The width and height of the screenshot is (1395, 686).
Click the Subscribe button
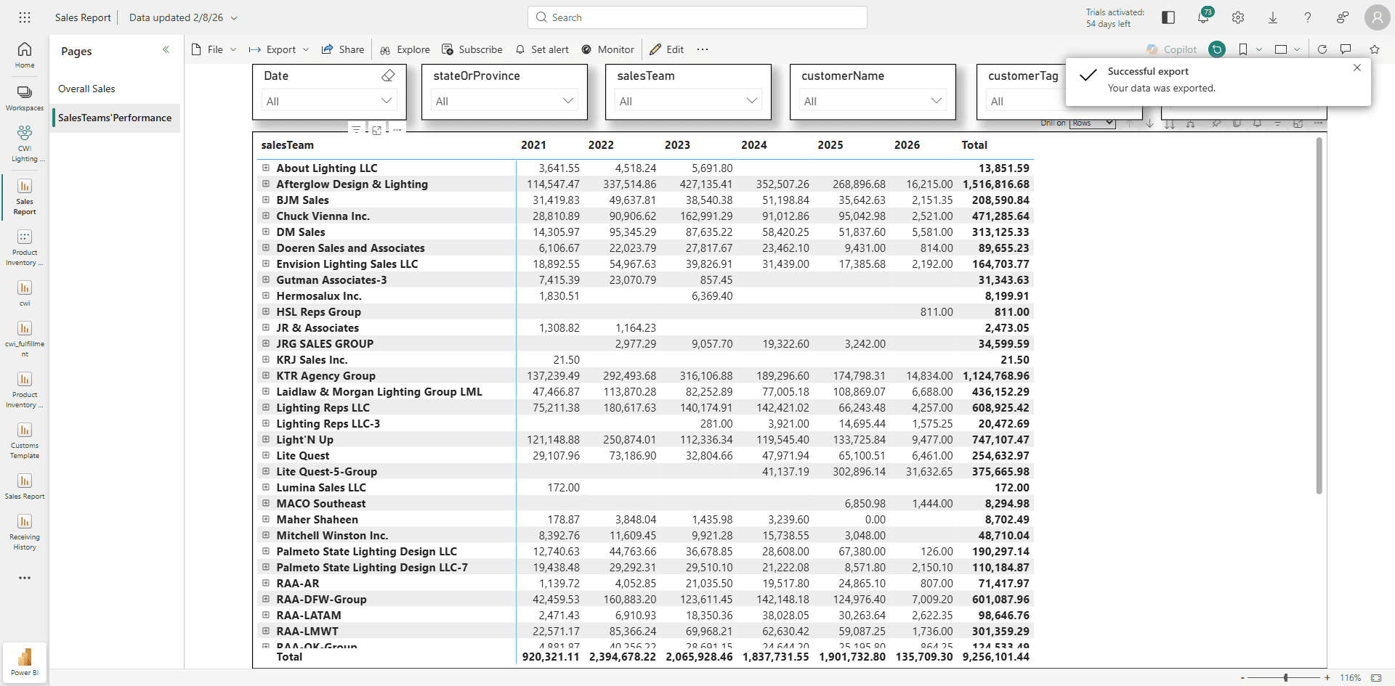tap(472, 49)
